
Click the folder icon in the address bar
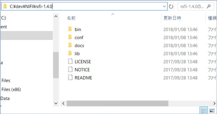pos(5,6)
